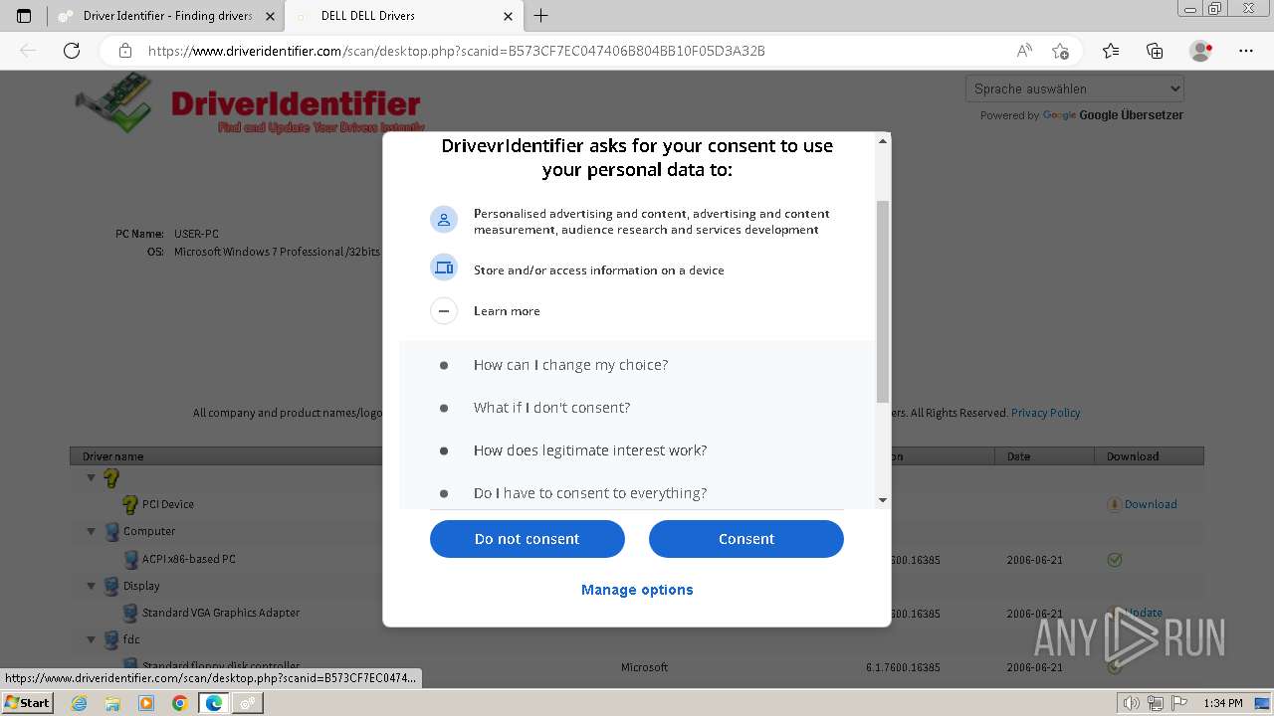Click the volume icon in system tray
The width and height of the screenshot is (1274, 716).
(x=1132, y=703)
